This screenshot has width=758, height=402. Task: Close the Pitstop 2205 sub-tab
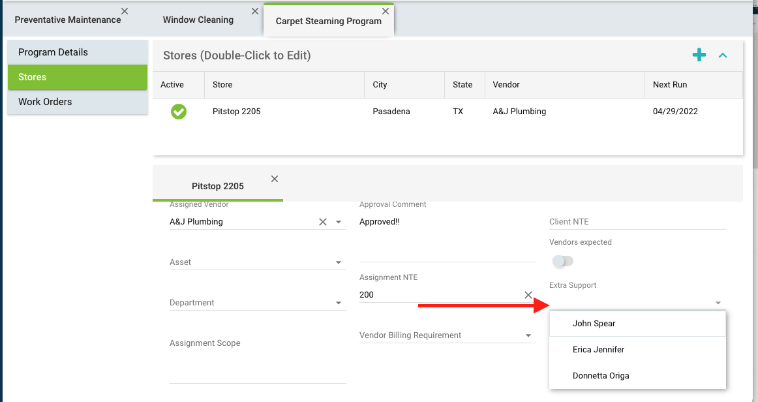(275, 179)
